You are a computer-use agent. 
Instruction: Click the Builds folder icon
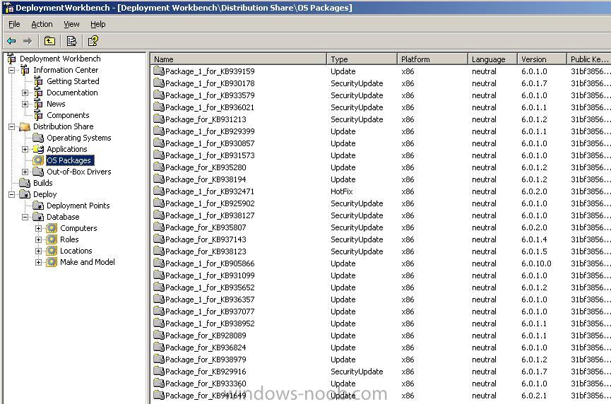(x=25, y=183)
